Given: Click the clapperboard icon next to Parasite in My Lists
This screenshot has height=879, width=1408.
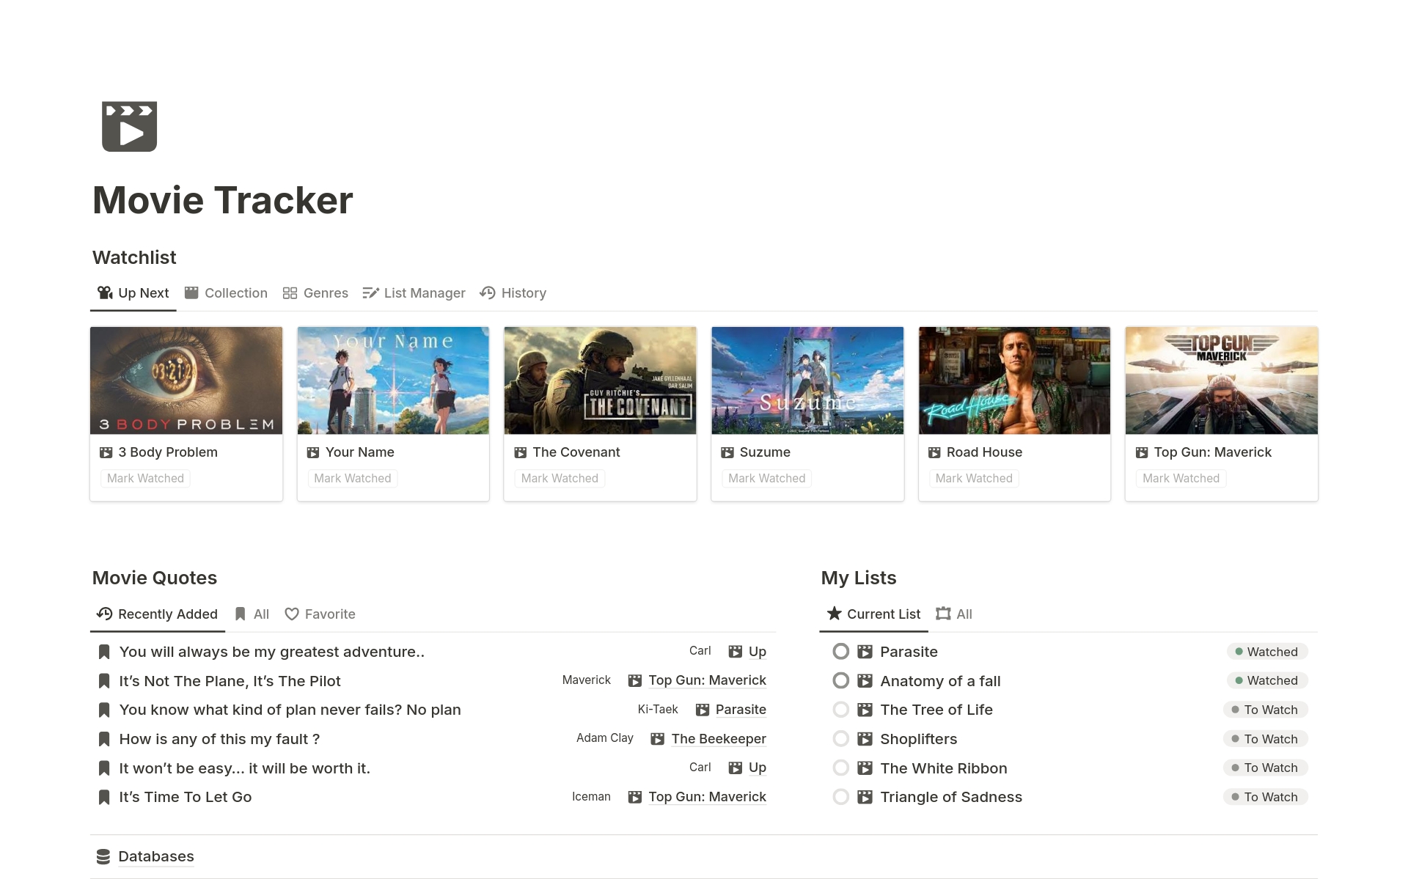Looking at the screenshot, I should click(x=864, y=651).
